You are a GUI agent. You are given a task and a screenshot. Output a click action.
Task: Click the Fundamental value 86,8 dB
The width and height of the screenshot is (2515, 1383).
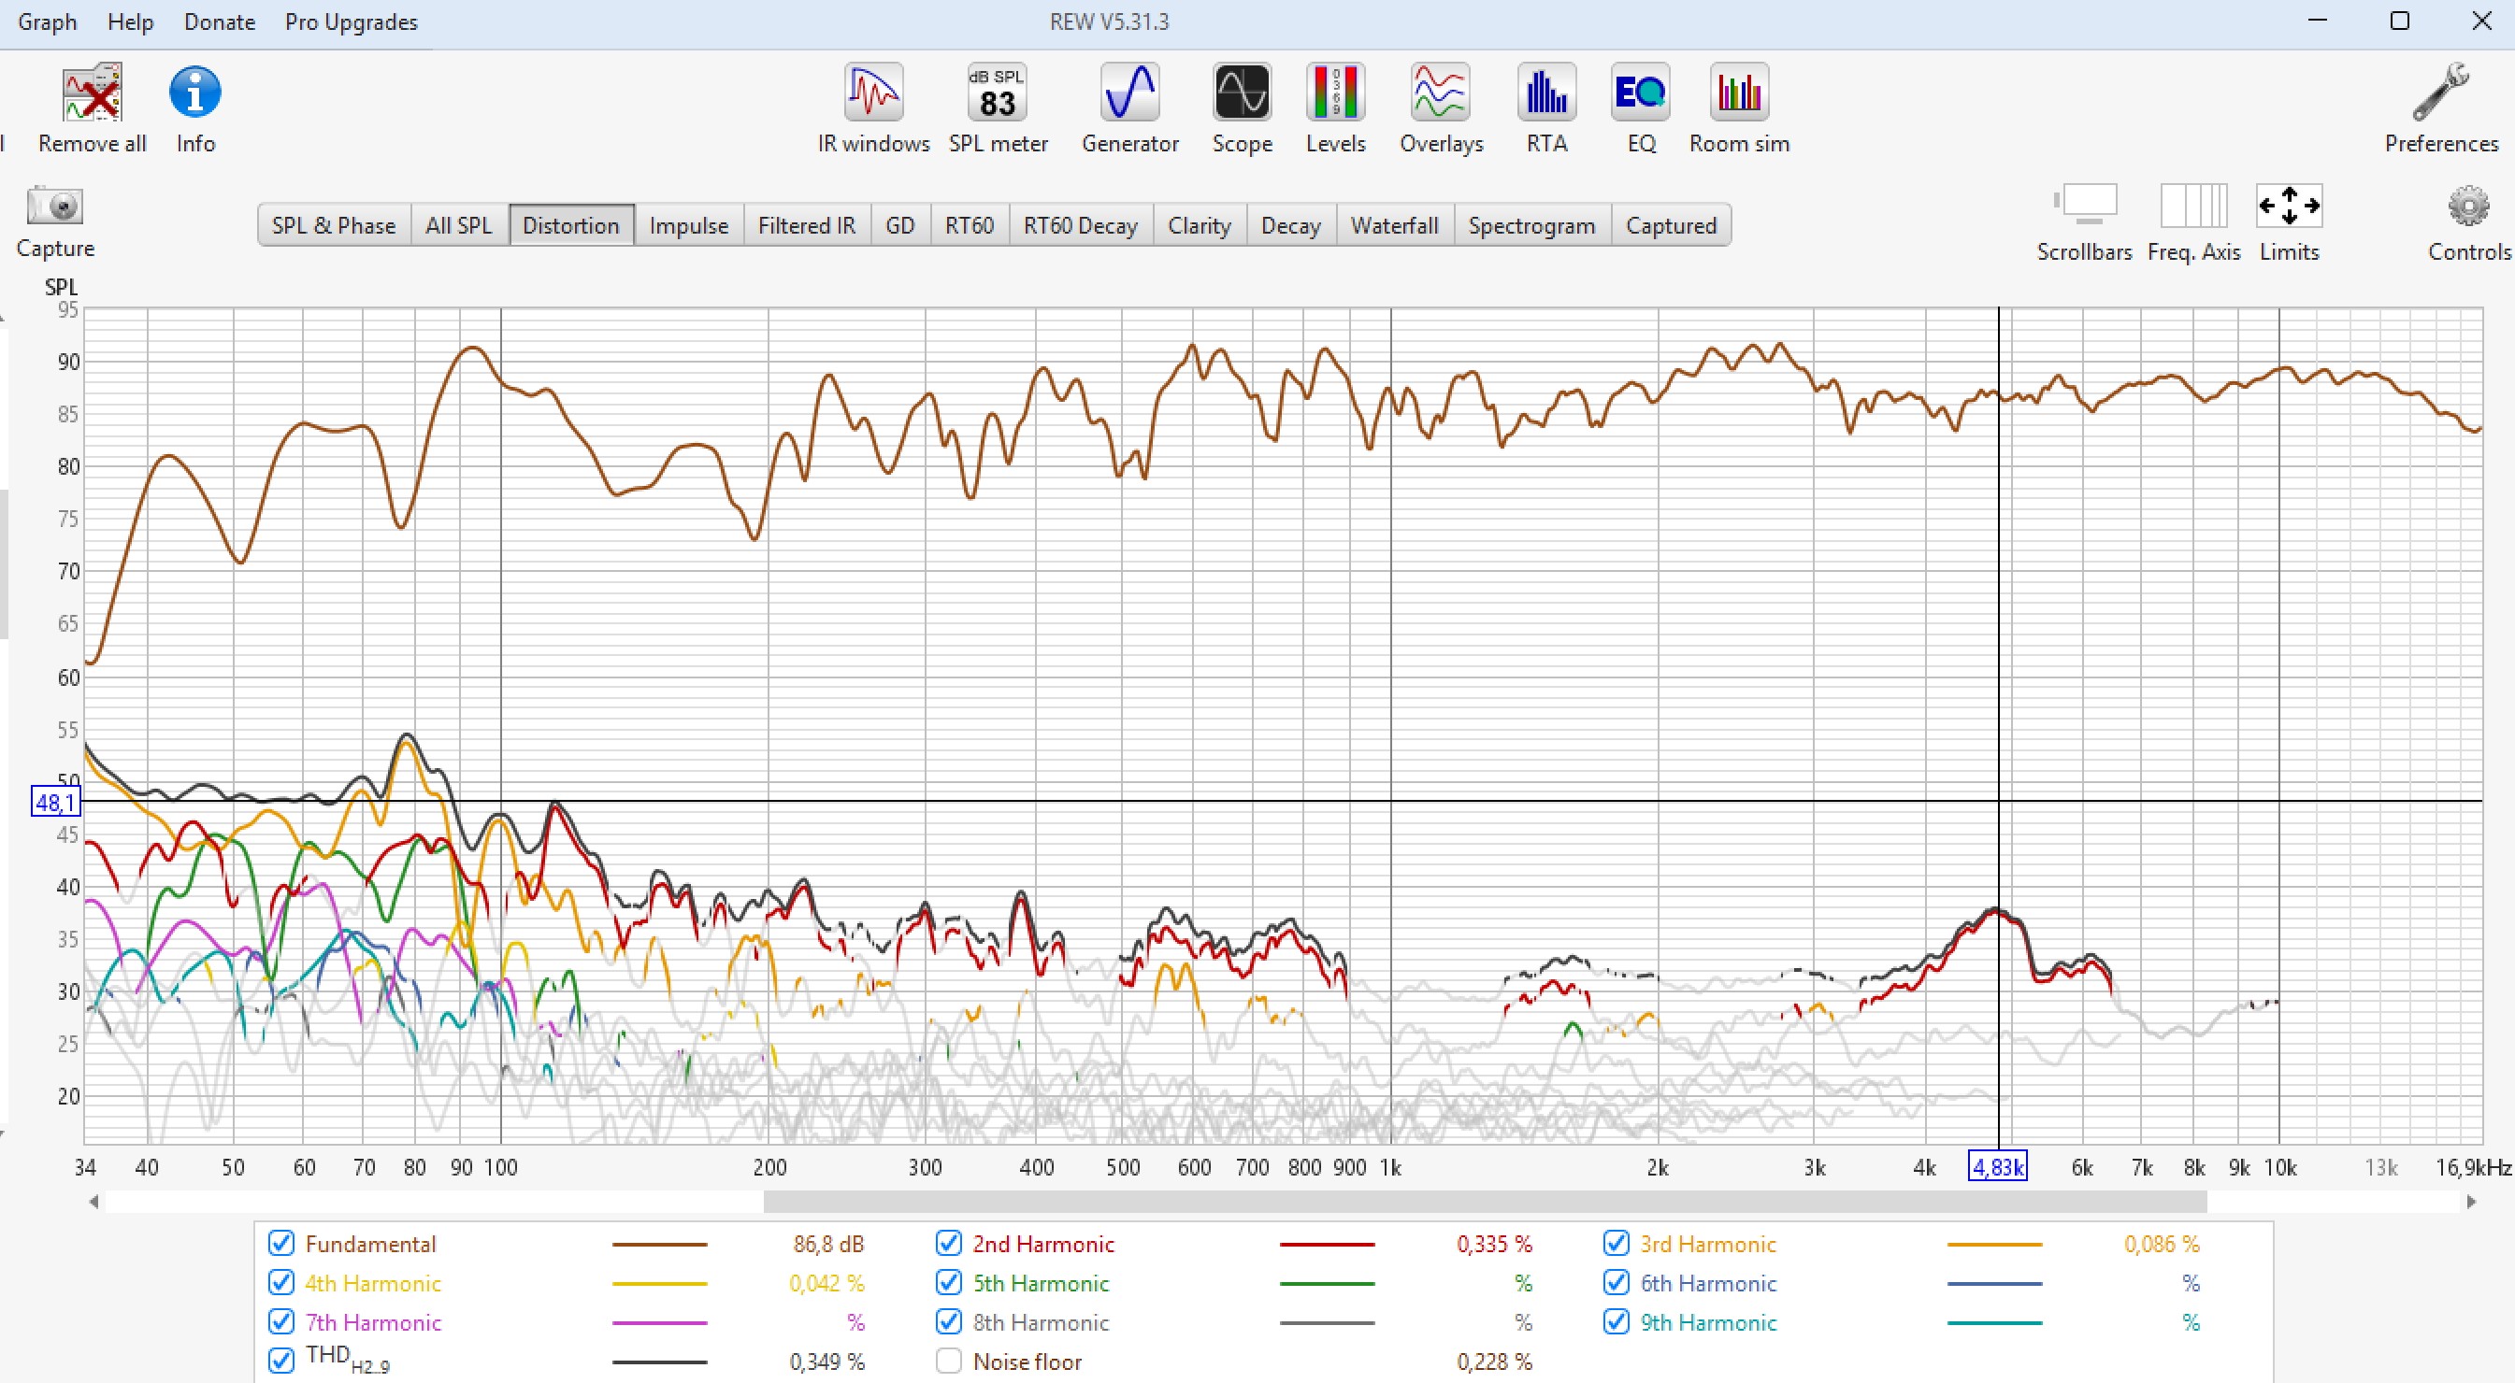[829, 1245]
